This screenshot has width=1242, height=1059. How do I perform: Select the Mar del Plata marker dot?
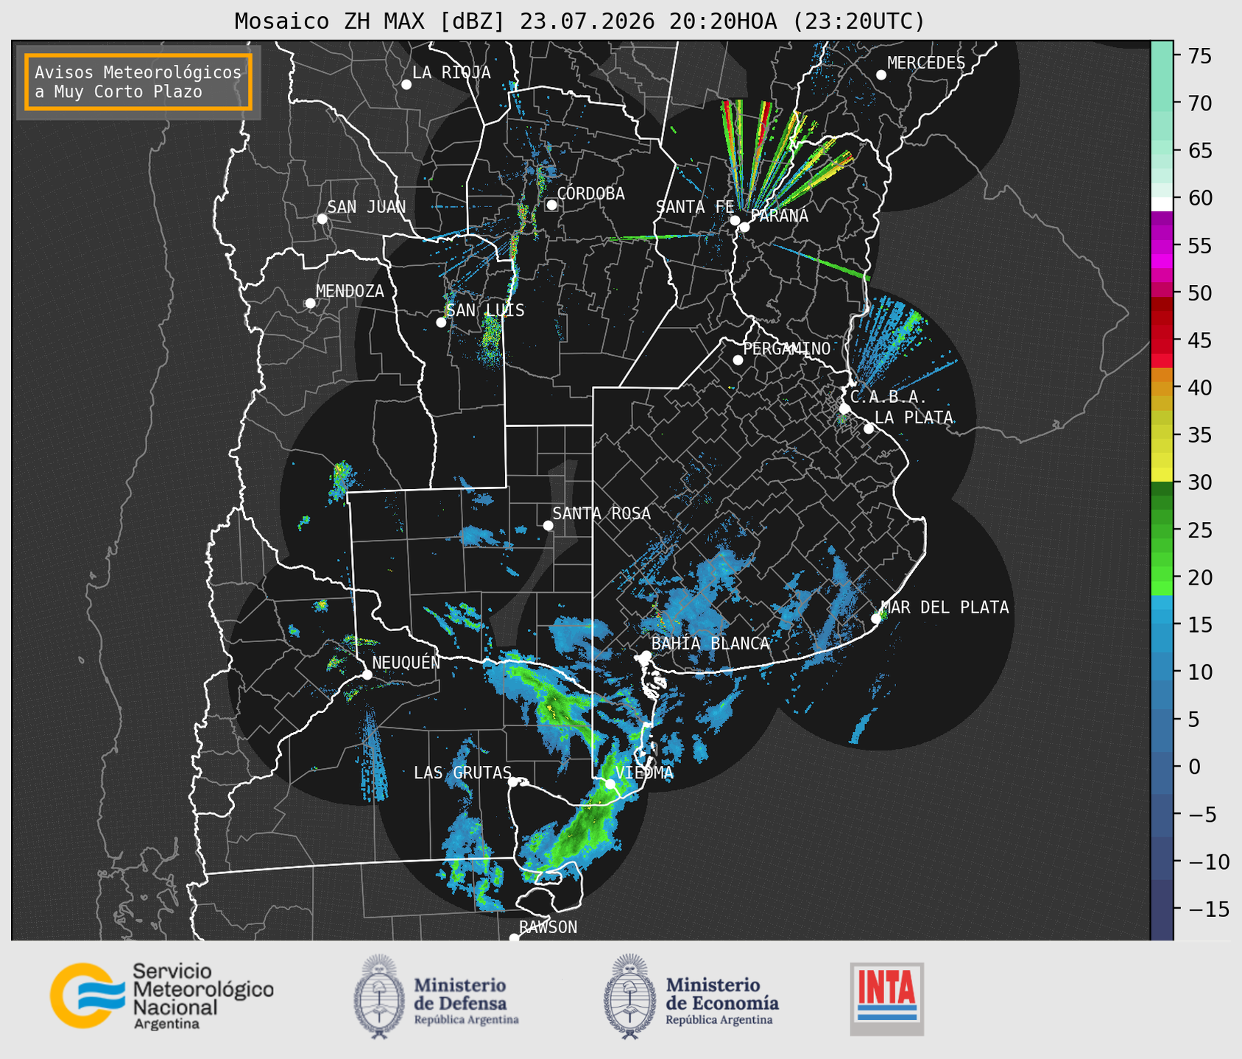[x=876, y=618]
